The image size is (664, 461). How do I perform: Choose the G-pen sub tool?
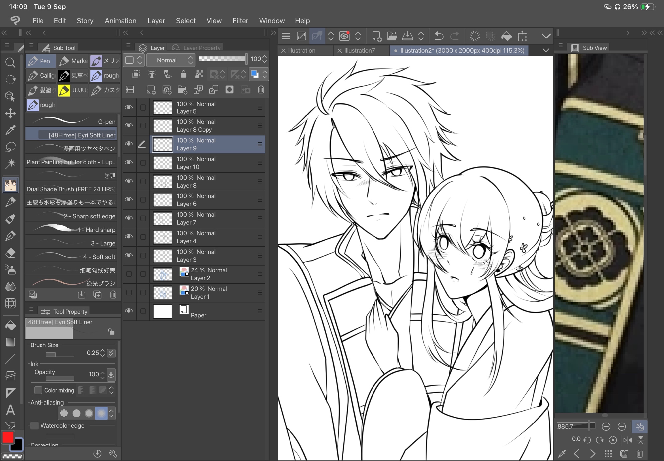71,121
